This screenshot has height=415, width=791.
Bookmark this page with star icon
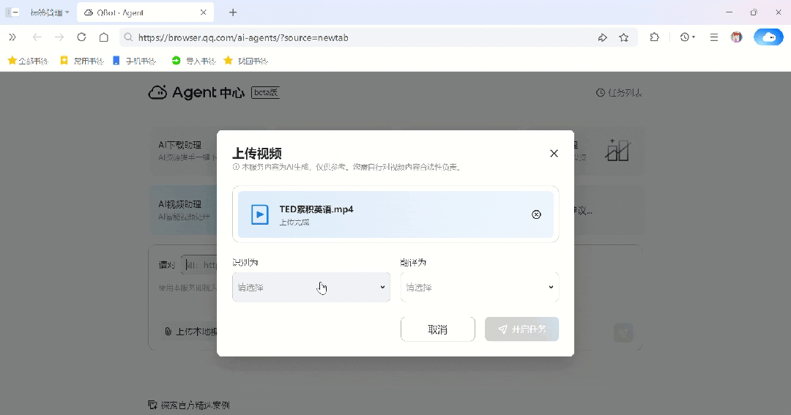click(x=624, y=37)
